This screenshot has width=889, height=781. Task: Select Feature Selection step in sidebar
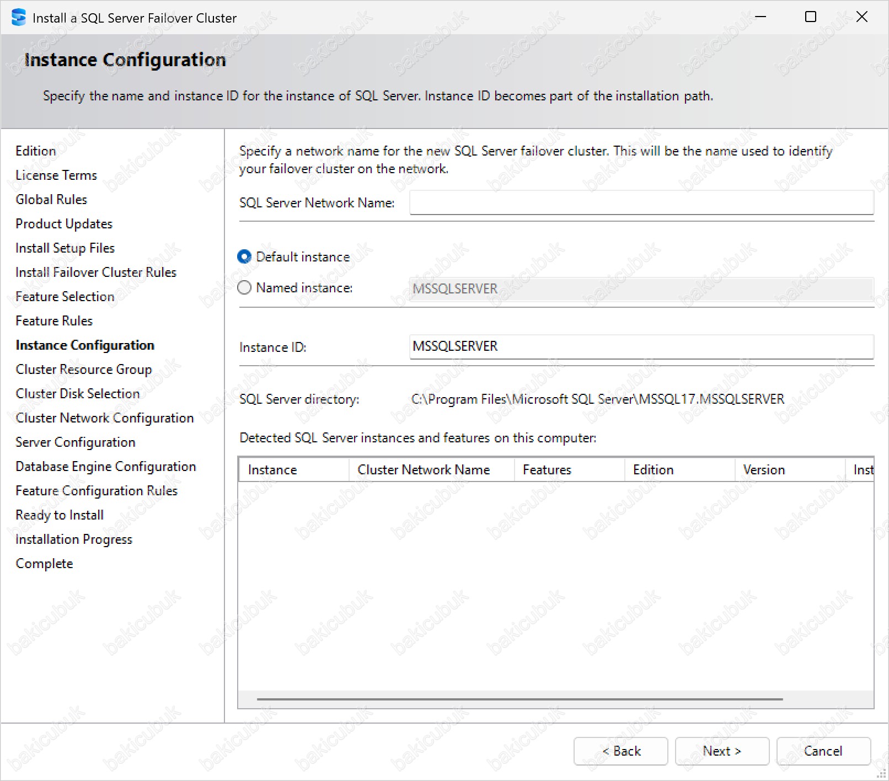point(65,297)
